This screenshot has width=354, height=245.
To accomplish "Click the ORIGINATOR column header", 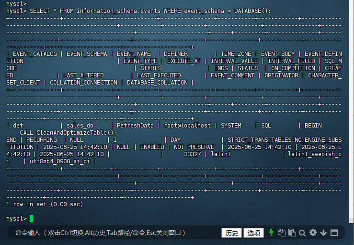I will coord(281,75).
